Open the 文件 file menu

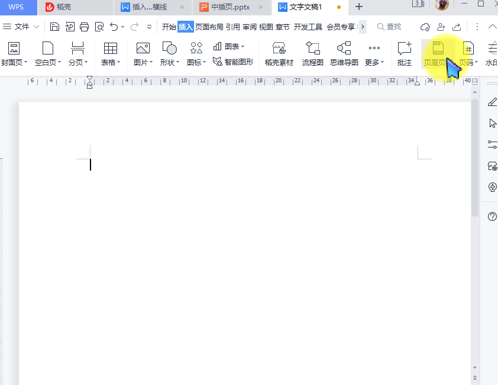coord(21,27)
